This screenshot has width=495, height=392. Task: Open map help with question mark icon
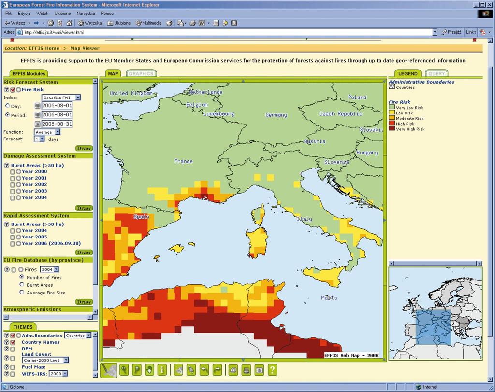click(272, 370)
